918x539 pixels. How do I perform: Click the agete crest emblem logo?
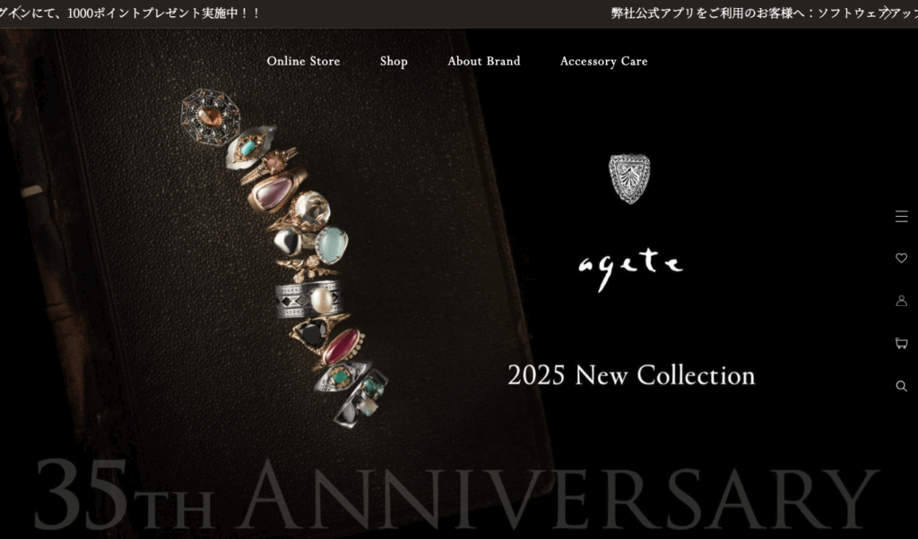pos(629,179)
